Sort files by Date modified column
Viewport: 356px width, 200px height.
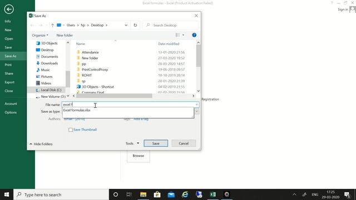tap(169, 44)
